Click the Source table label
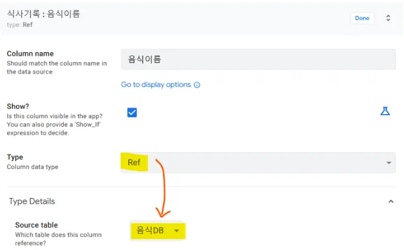Viewport: 404px width, 250px height. pyautogui.click(x=37, y=225)
